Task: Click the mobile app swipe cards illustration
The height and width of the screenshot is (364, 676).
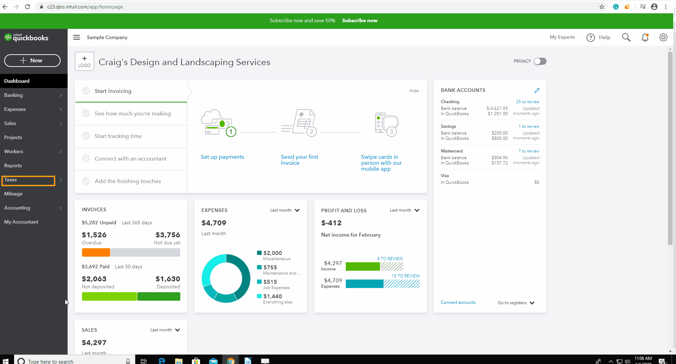Action: 387,124
